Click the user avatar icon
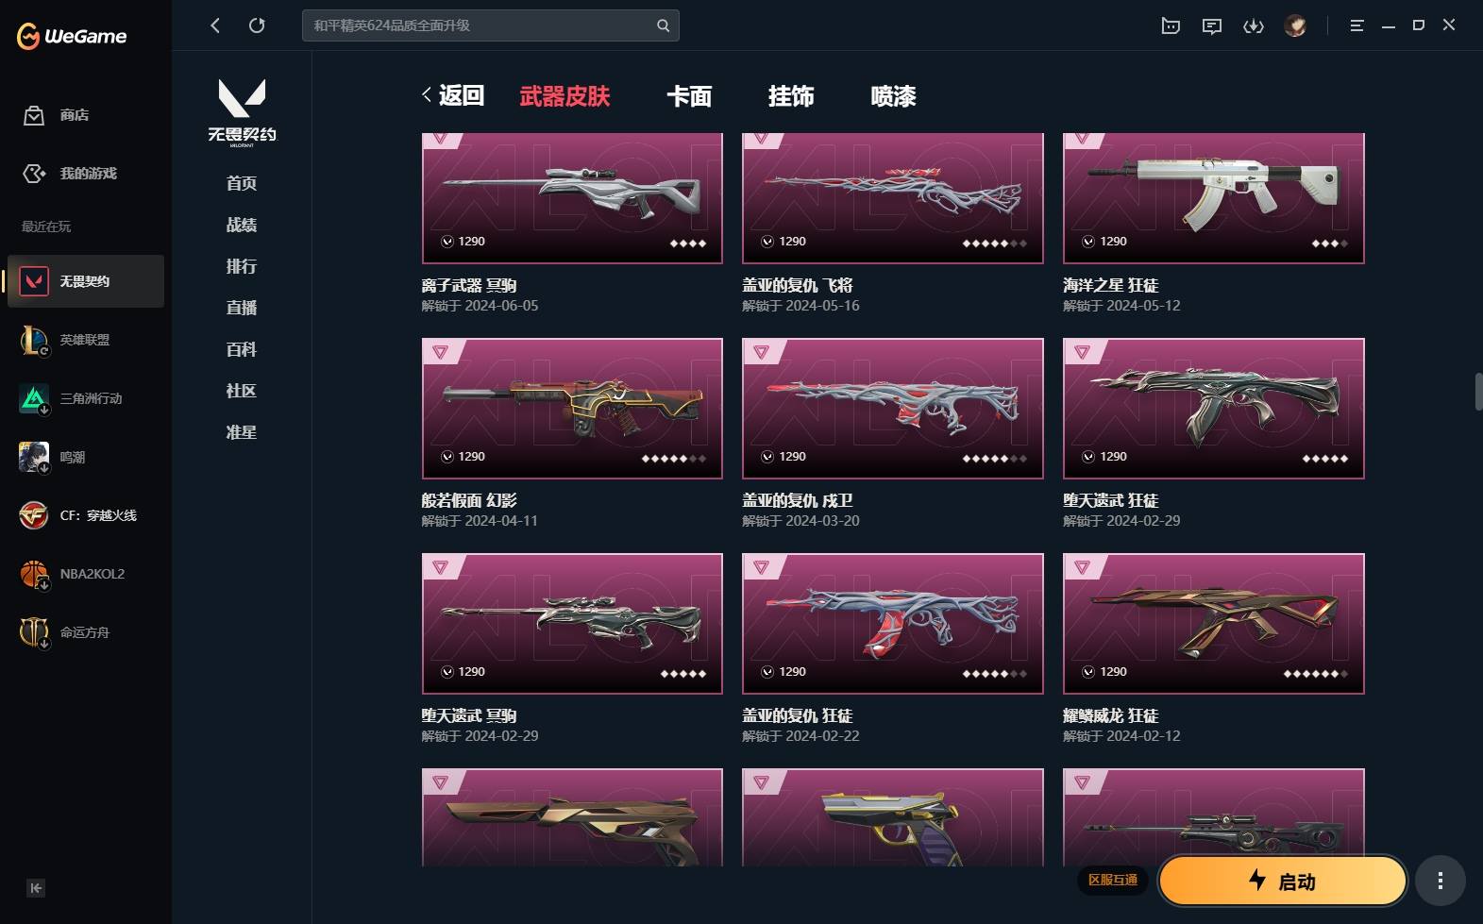The width and height of the screenshot is (1483, 924). 1295,25
